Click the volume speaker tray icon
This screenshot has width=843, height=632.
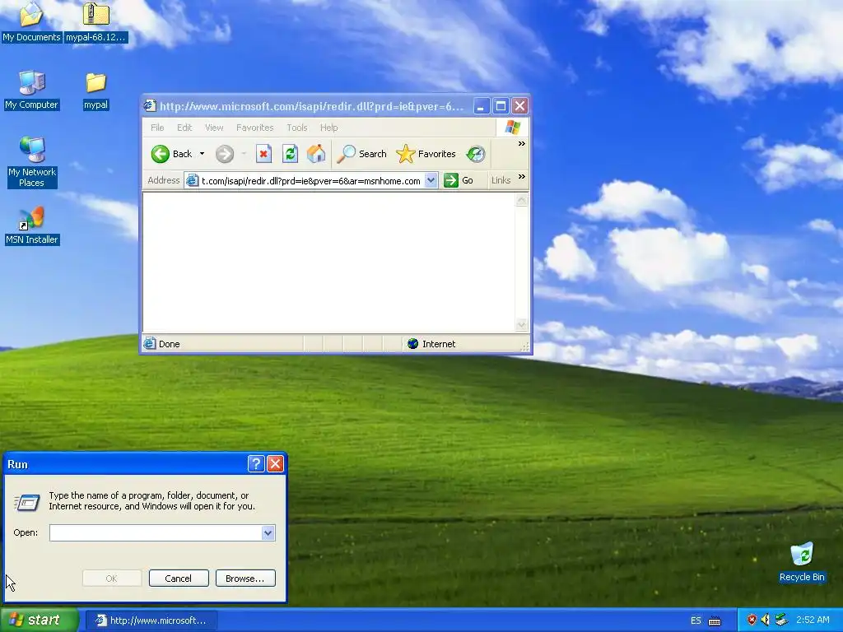point(766,620)
